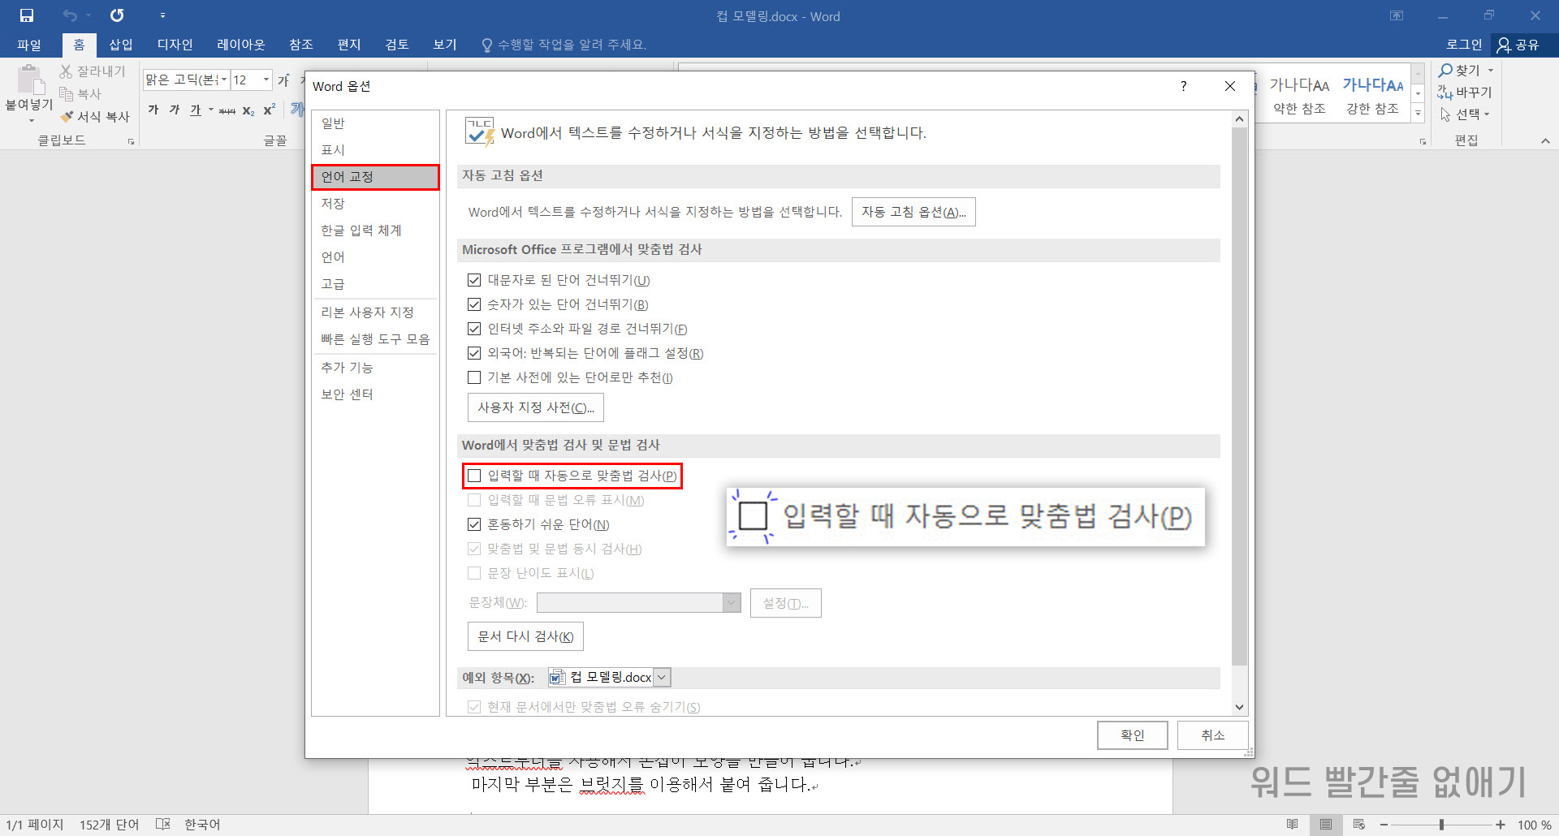This screenshot has width=1559, height=836.
Task: Select 일반 in Word options sidebar
Action: pyautogui.click(x=375, y=123)
